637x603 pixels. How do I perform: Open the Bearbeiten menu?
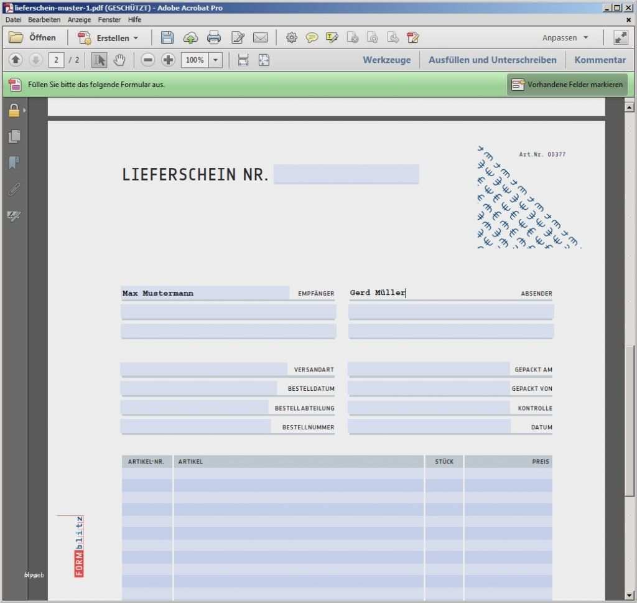tap(44, 19)
